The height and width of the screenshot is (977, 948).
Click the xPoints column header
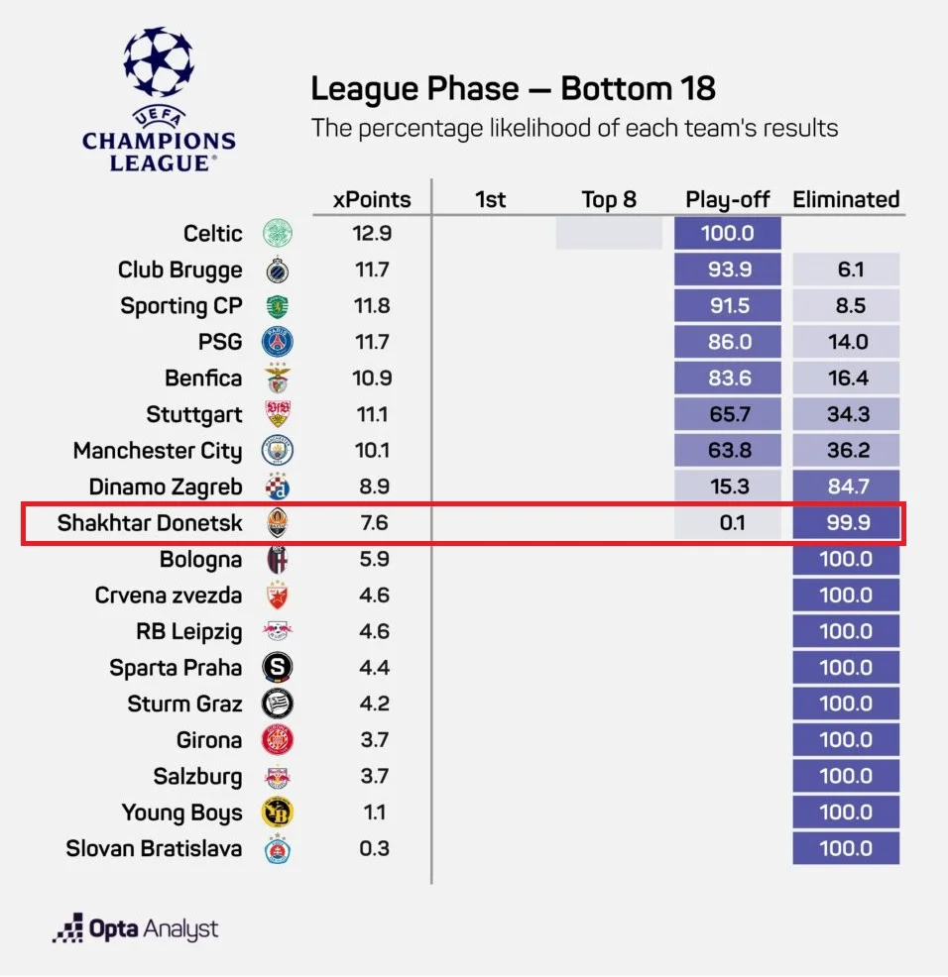coord(372,199)
